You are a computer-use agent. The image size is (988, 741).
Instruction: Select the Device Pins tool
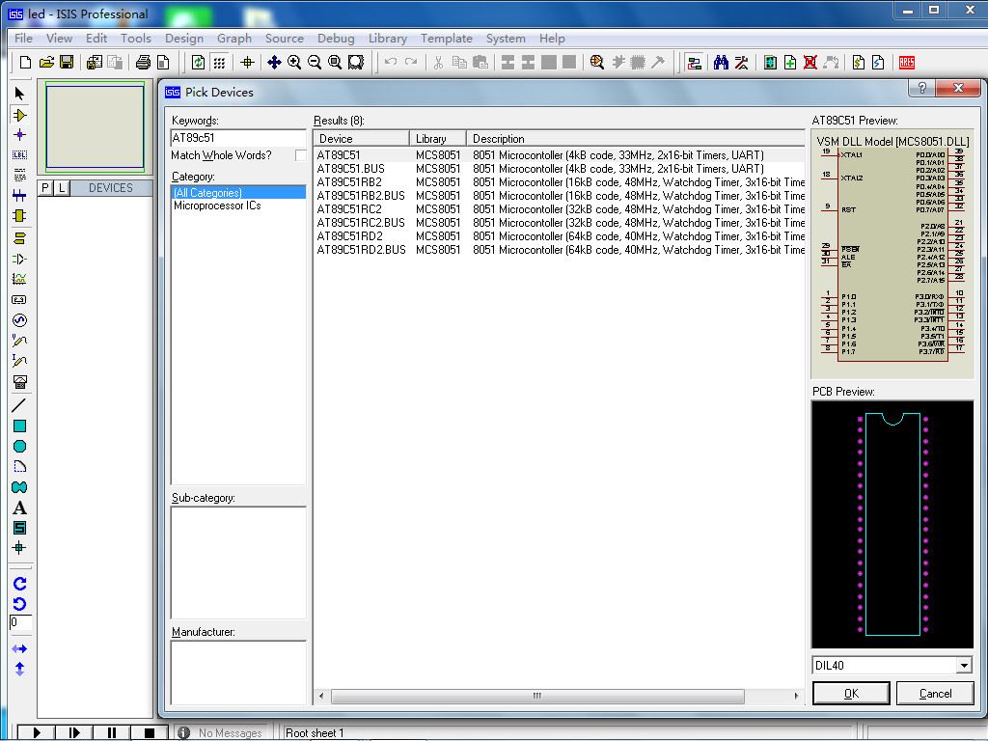(19, 259)
